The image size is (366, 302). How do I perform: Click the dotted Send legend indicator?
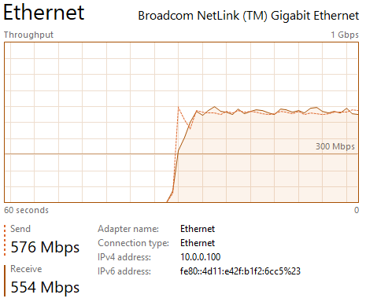pos(5,240)
